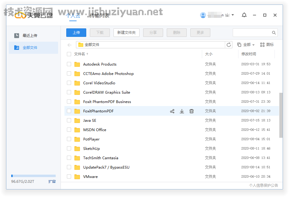This screenshot has width=289, height=197.
Task: Click the 更多 more button
Action: click(x=200, y=33)
